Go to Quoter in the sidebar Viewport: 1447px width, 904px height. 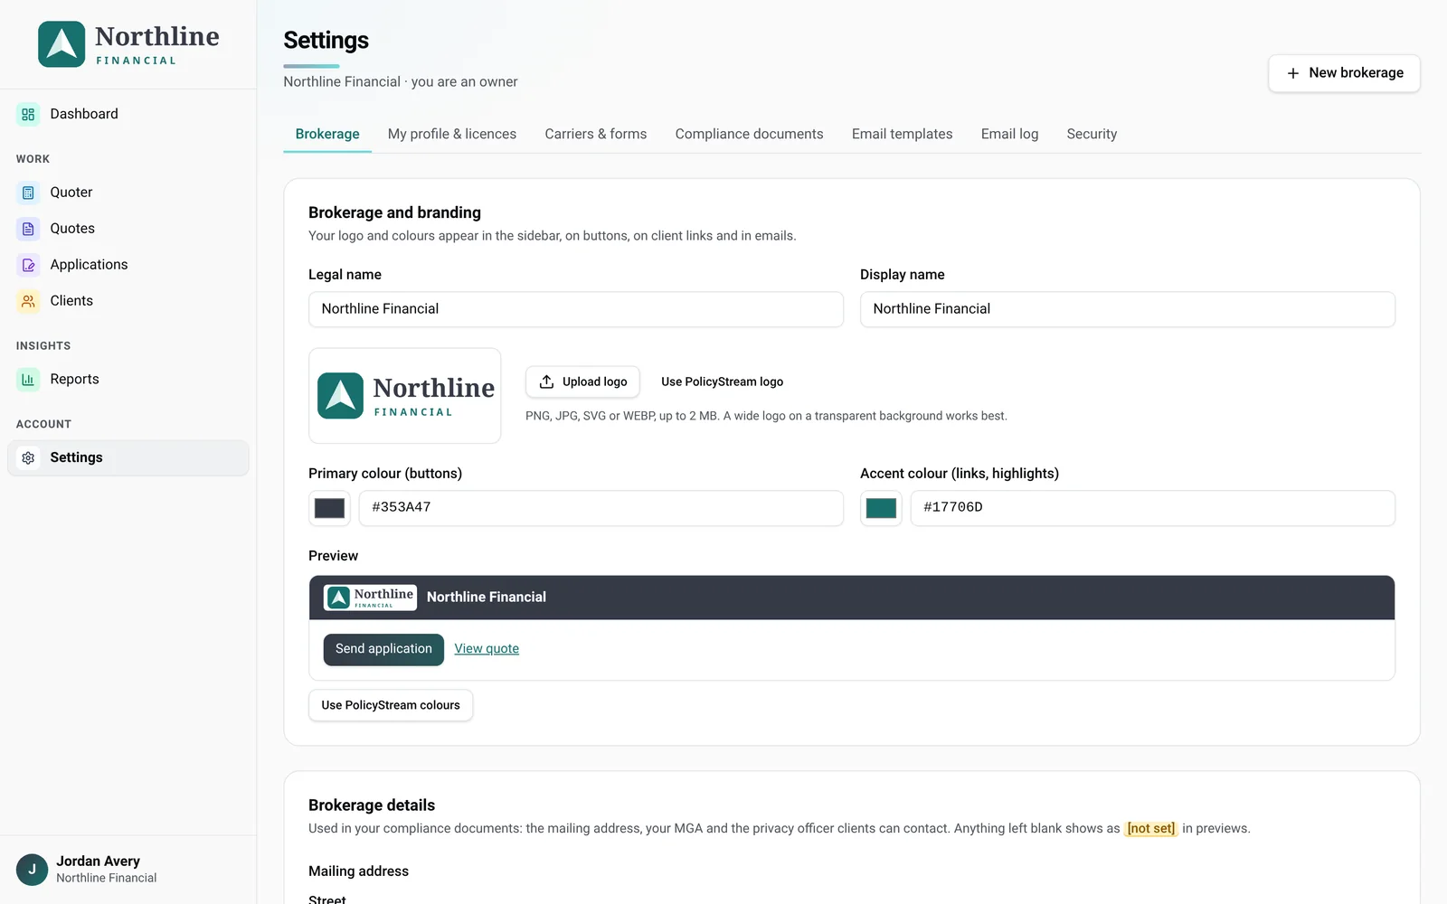[128, 193]
